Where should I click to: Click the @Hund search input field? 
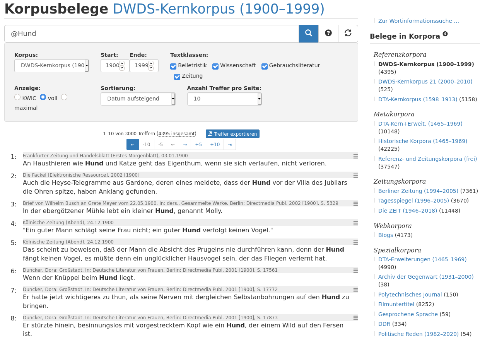pyautogui.click(x=152, y=34)
